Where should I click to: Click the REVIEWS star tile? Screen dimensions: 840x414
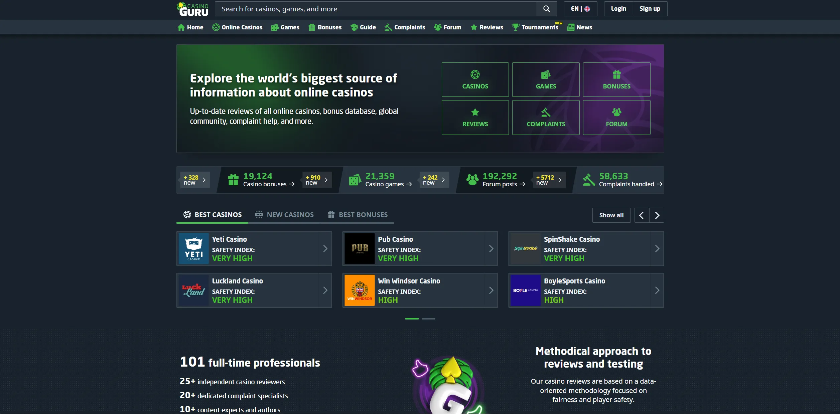(475, 118)
